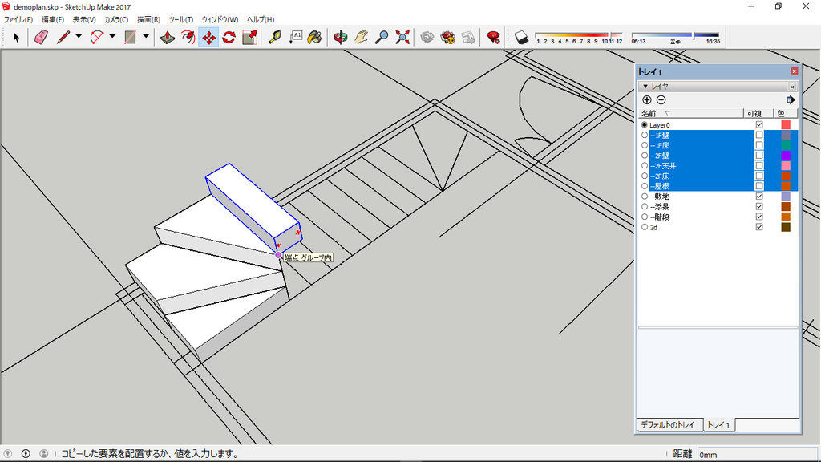This screenshot has width=821, height=462.
Task: Delete layer with minus icon
Action: pos(661,100)
